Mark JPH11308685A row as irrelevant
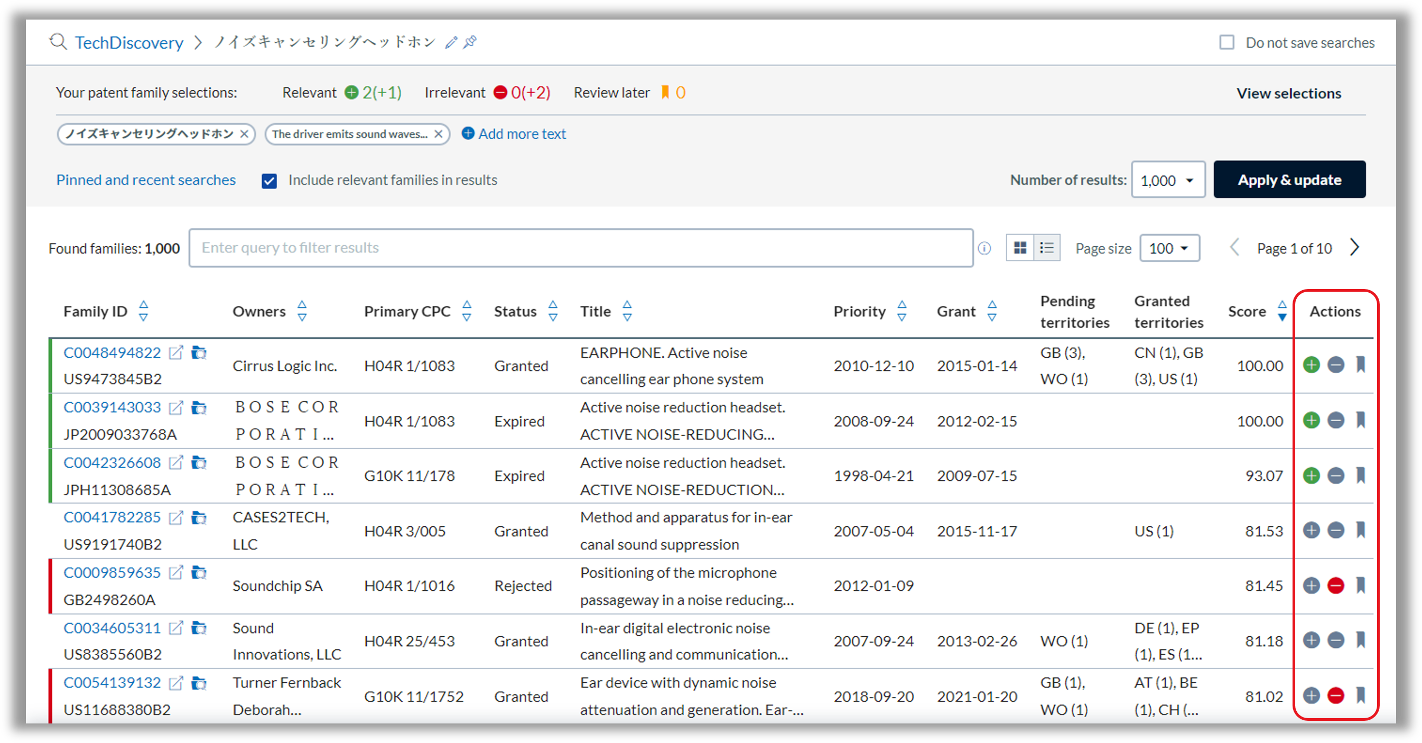Image resolution: width=1422 pixels, height=743 pixels. [1335, 475]
